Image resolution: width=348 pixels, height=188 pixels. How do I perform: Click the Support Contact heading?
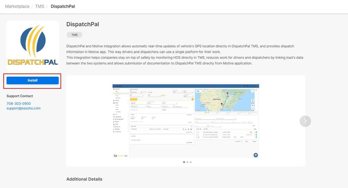[20, 96]
